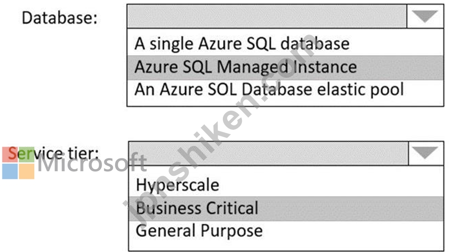449x252 pixels.
Task: Click the gray Database selection field
Action: 267,16
